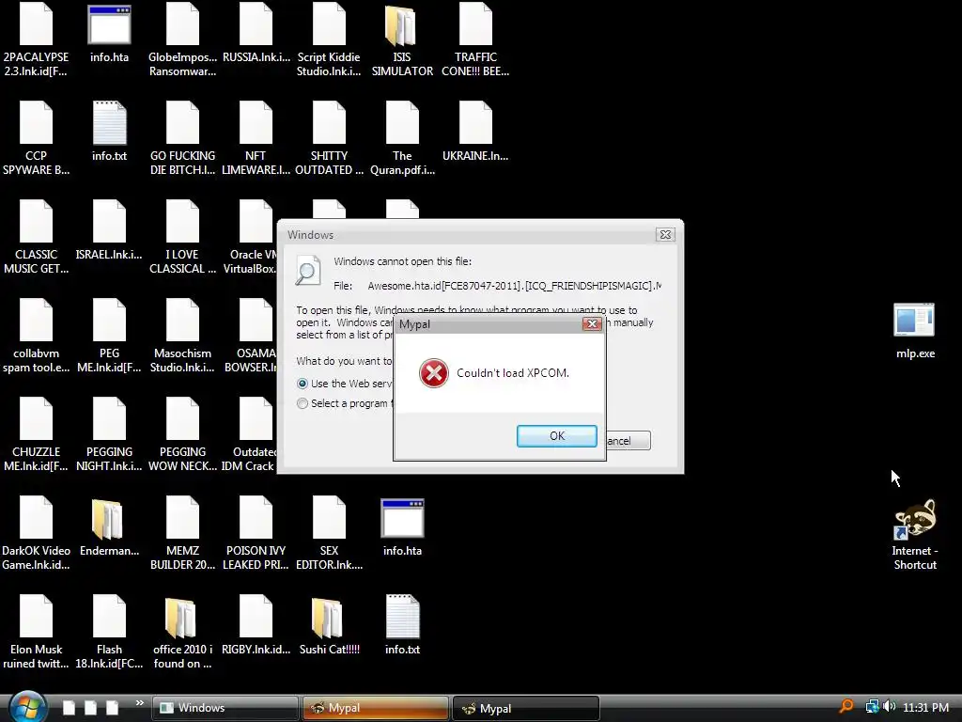This screenshot has height=722, width=962.
Task: Click the Awesome.hta file name text
Action: (514, 286)
